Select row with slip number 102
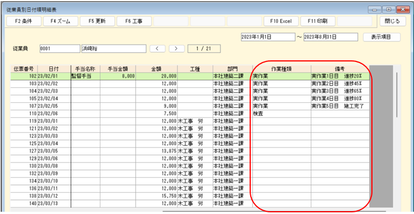 (x=190, y=76)
